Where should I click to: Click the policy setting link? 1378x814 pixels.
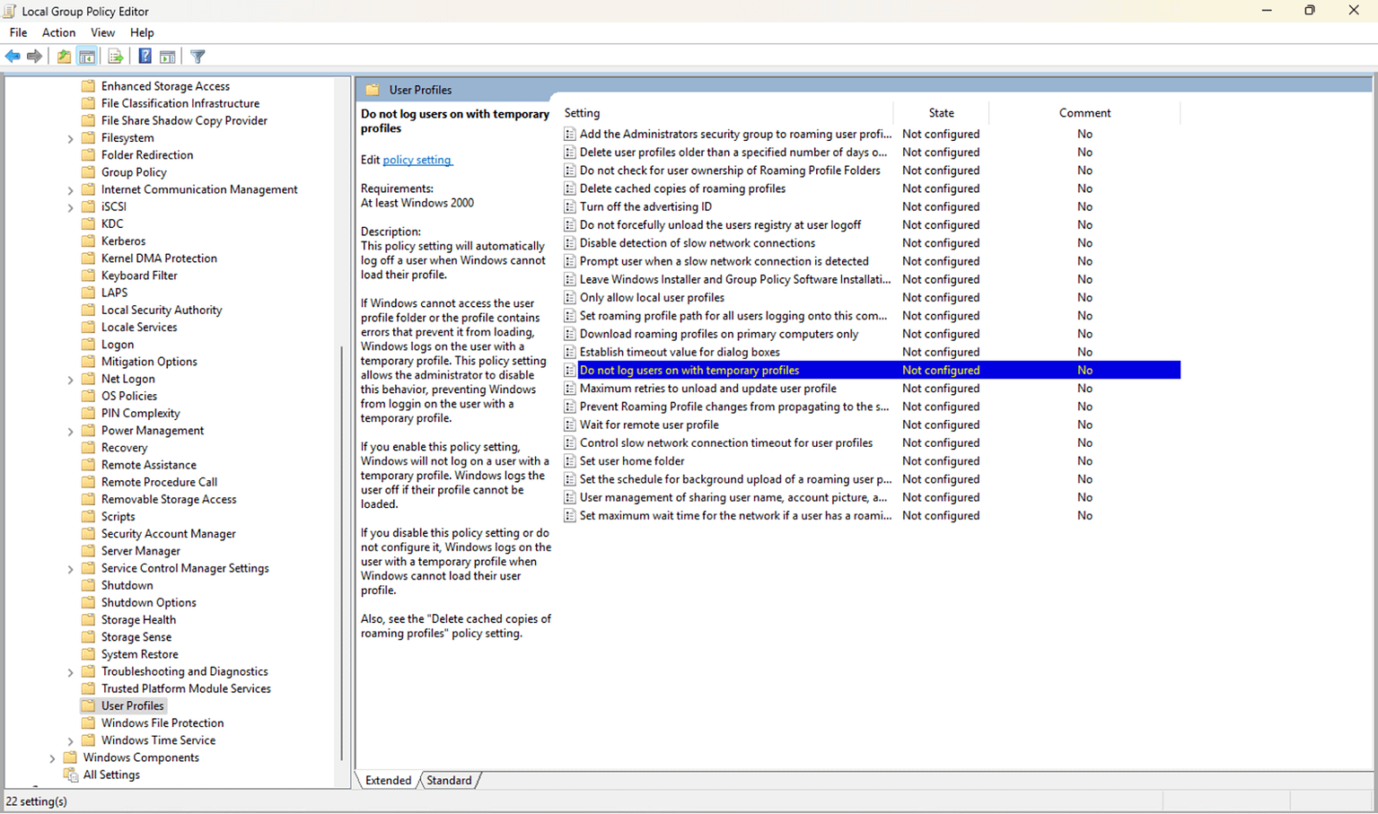(417, 160)
